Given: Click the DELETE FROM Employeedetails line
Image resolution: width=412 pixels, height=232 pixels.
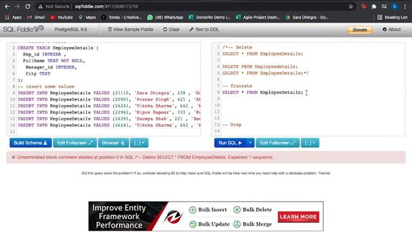Looking at the screenshot, I should (260, 67).
